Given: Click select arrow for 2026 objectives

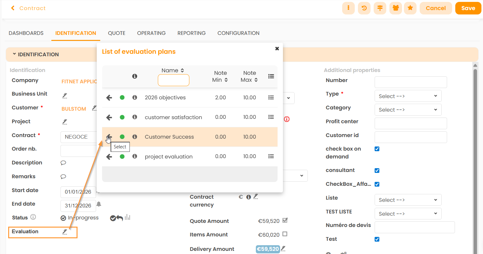Looking at the screenshot, I should pyautogui.click(x=109, y=98).
